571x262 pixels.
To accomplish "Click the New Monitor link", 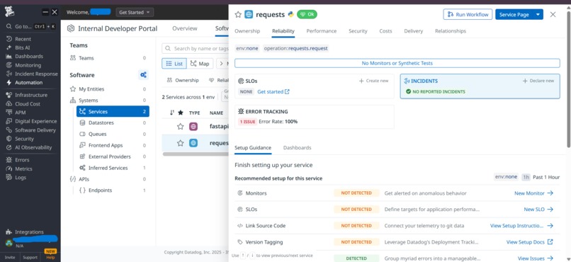I will (534, 193).
